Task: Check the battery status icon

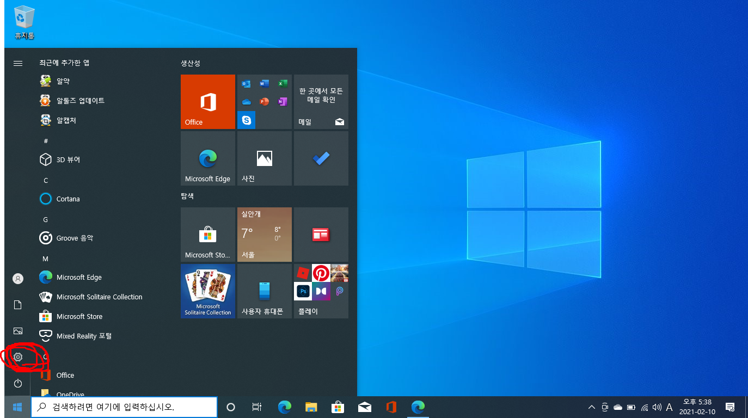Action: tap(631, 407)
